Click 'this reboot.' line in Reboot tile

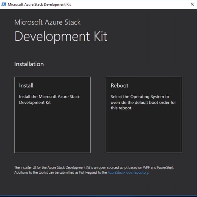tap(122, 108)
